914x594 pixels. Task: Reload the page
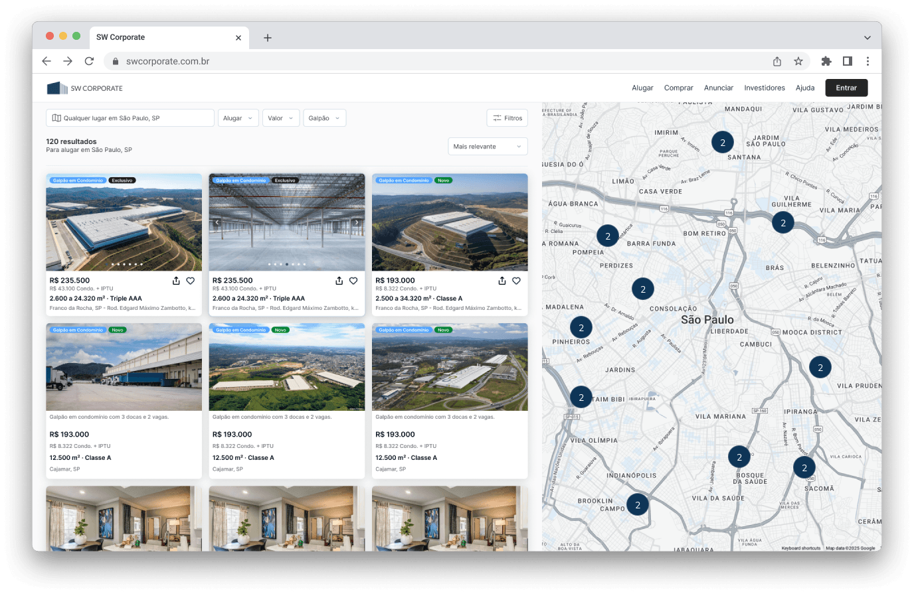89,61
